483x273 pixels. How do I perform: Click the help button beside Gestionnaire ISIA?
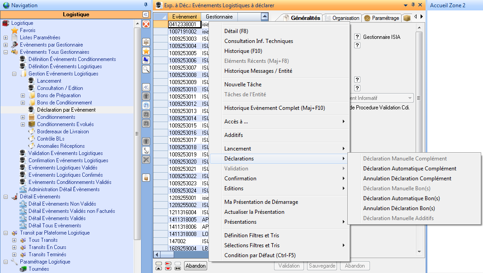[357, 37]
